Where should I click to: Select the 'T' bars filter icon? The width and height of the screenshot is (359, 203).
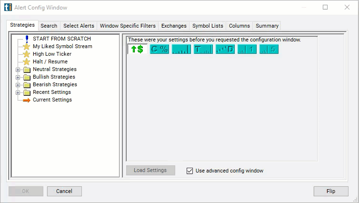tap(203, 49)
